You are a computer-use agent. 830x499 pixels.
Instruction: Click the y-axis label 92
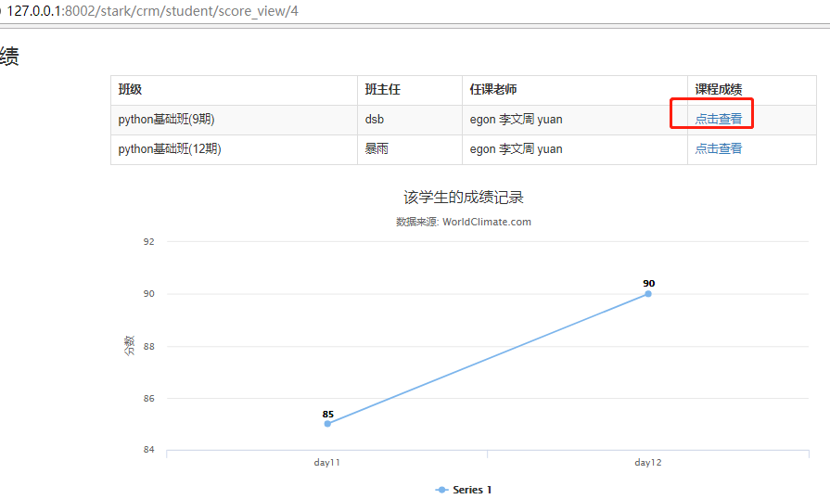(x=148, y=242)
